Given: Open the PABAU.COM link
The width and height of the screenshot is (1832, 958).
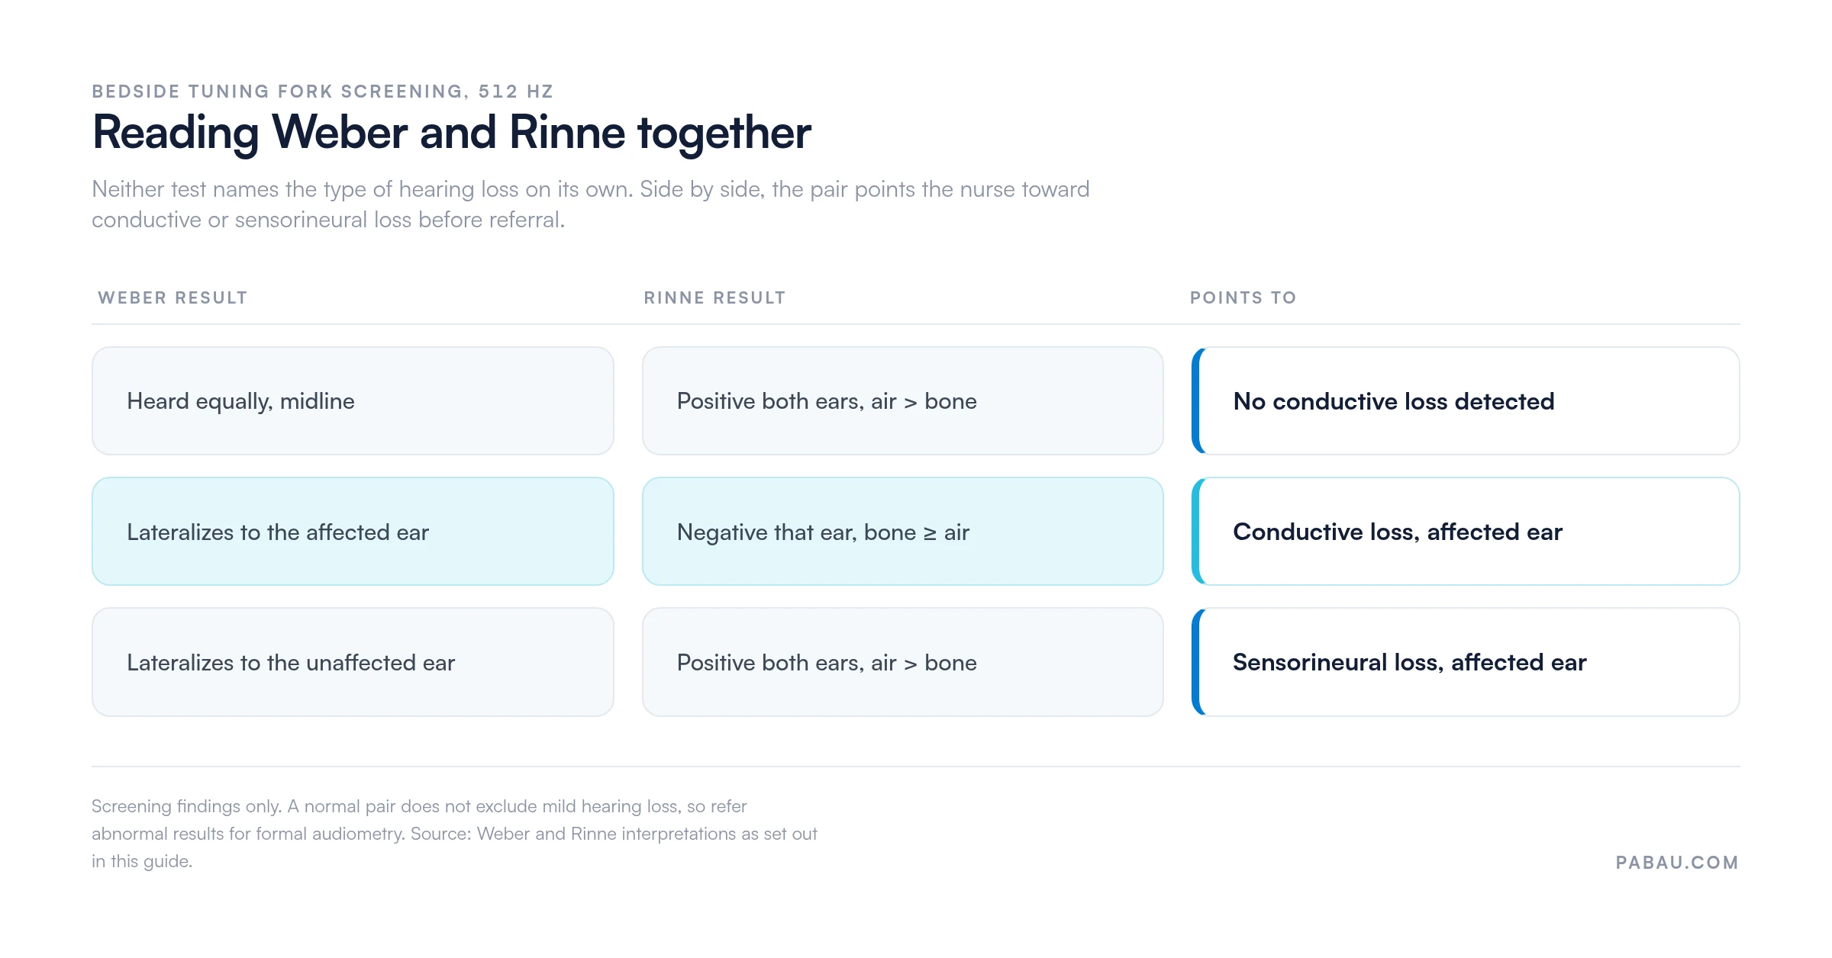Looking at the screenshot, I should pos(1677,863).
